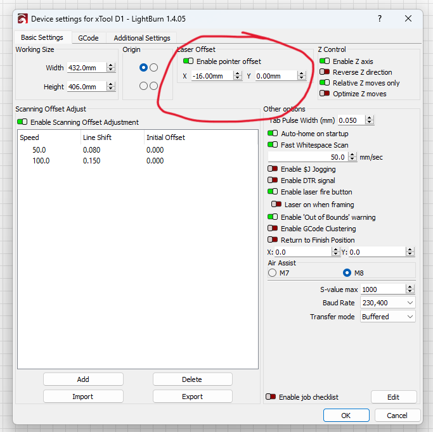Click the laser offset Y field 0.00mm
433x432 pixels.
(x=276, y=76)
